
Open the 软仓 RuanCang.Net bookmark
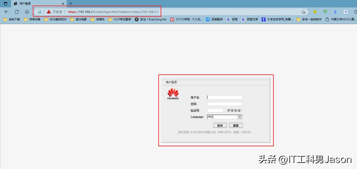(x=151, y=19)
